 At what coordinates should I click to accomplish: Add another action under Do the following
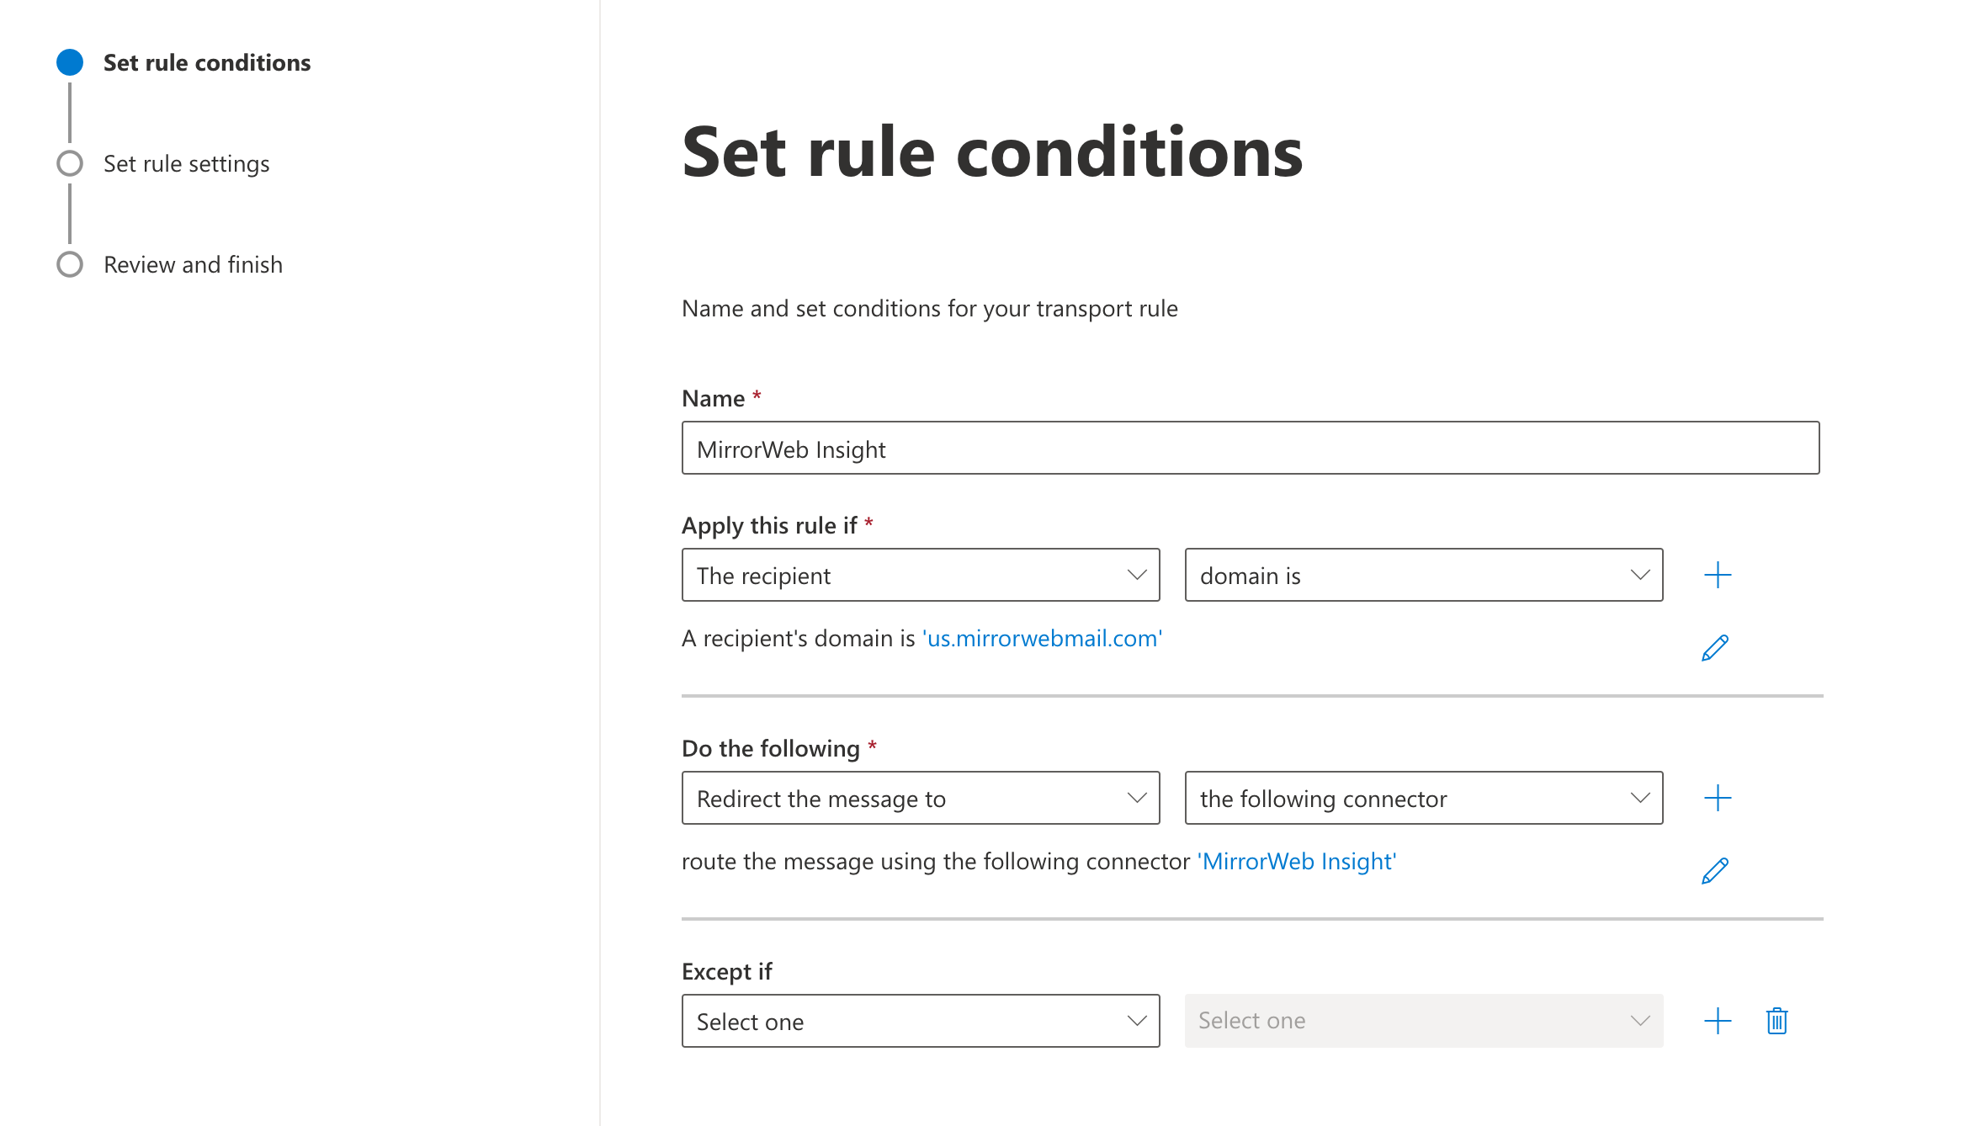[x=1718, y=799]
